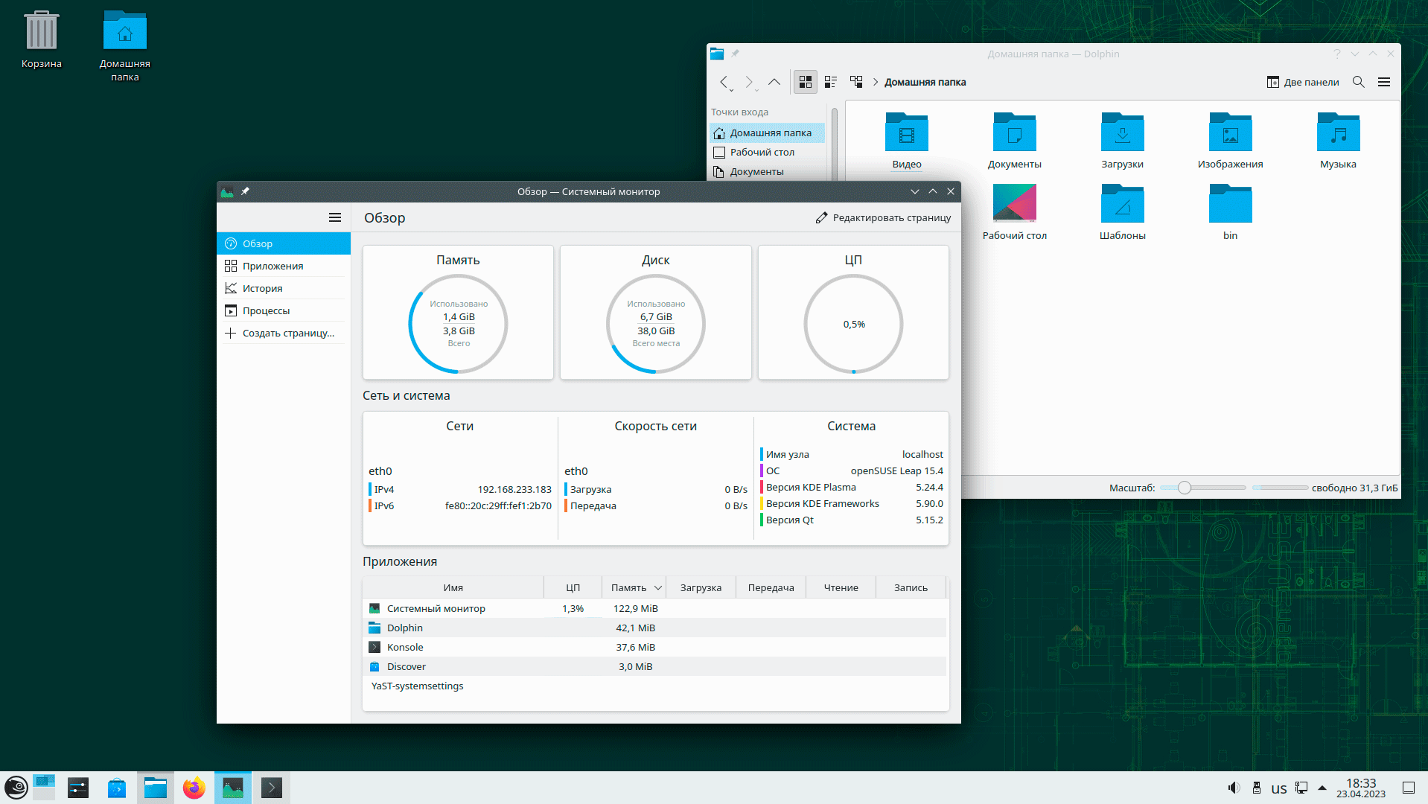Select the История page in sidebar
The image size is (1428, 804).
click(262, 288)
